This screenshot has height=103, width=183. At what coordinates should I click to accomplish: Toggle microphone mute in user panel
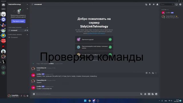click(21, 96)
